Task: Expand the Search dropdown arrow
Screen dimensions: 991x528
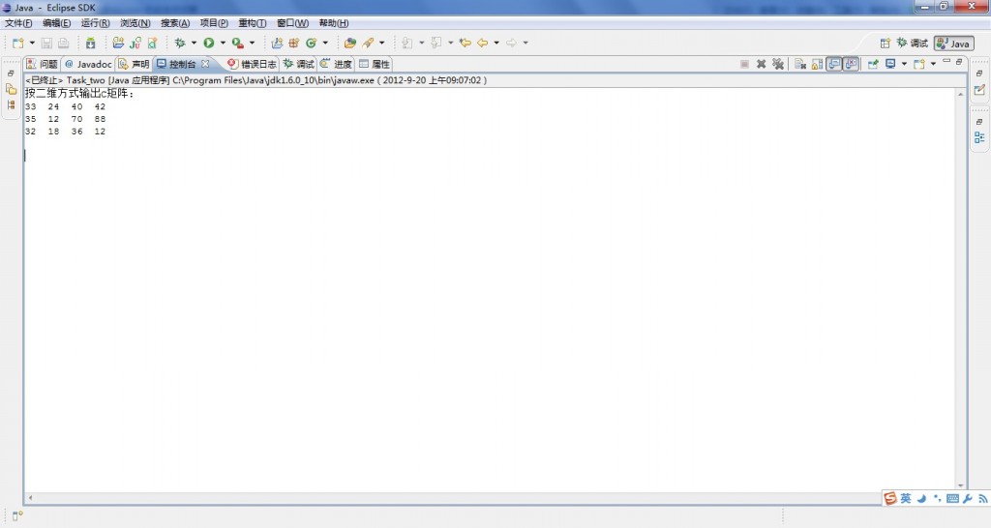Action: [x=381, y=43]
